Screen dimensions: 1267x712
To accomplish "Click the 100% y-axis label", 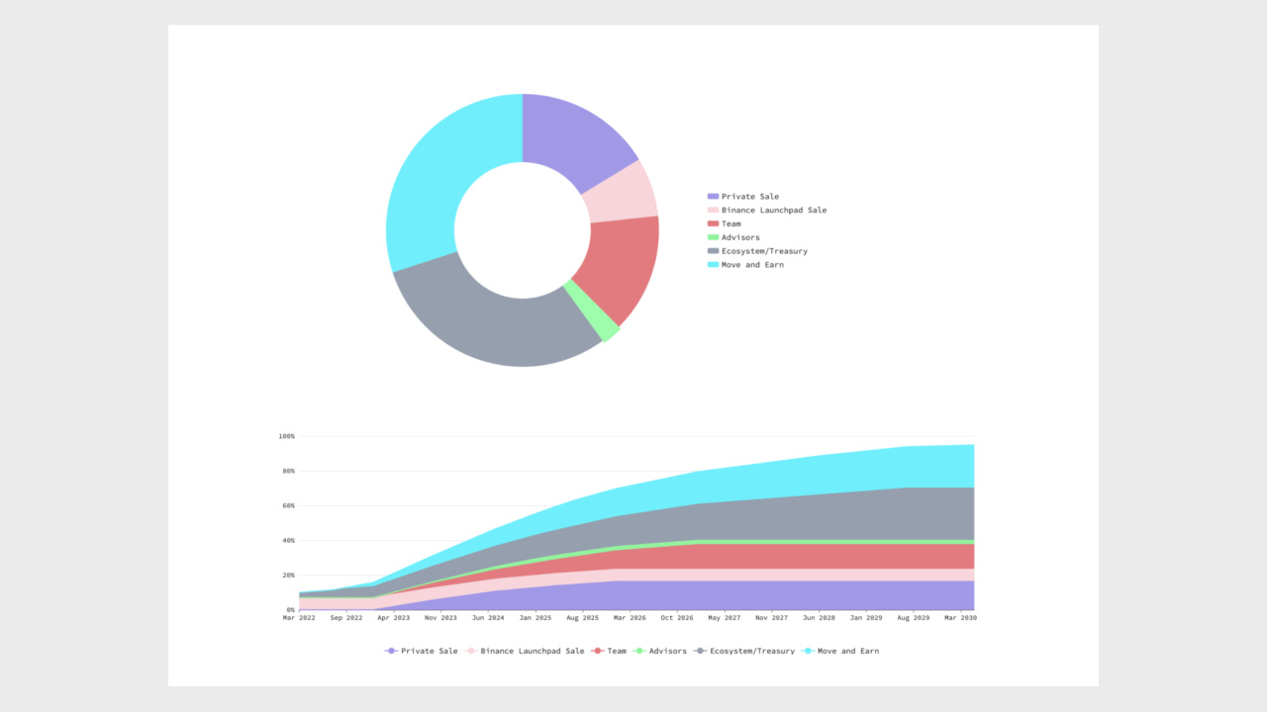I will (287, 436).
